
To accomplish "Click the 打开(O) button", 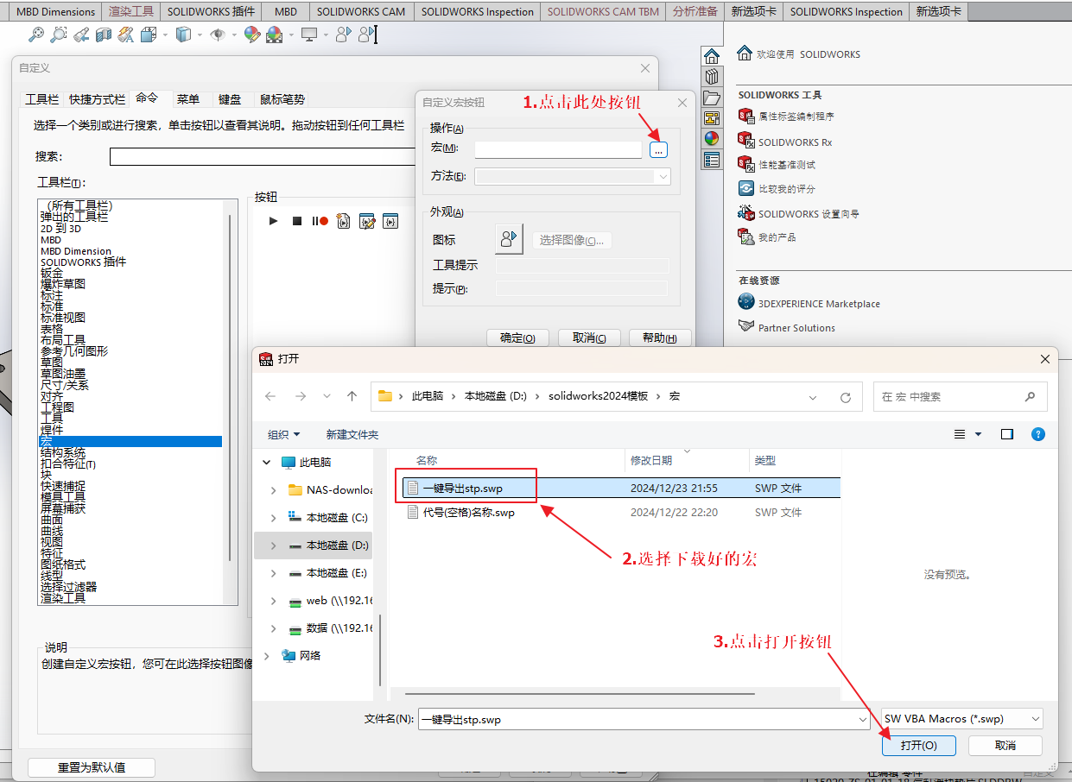I will tap(917, 745).
